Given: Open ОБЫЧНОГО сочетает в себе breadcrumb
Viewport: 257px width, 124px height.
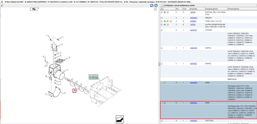Looking at the screenshot, I should tap(61, 2).
